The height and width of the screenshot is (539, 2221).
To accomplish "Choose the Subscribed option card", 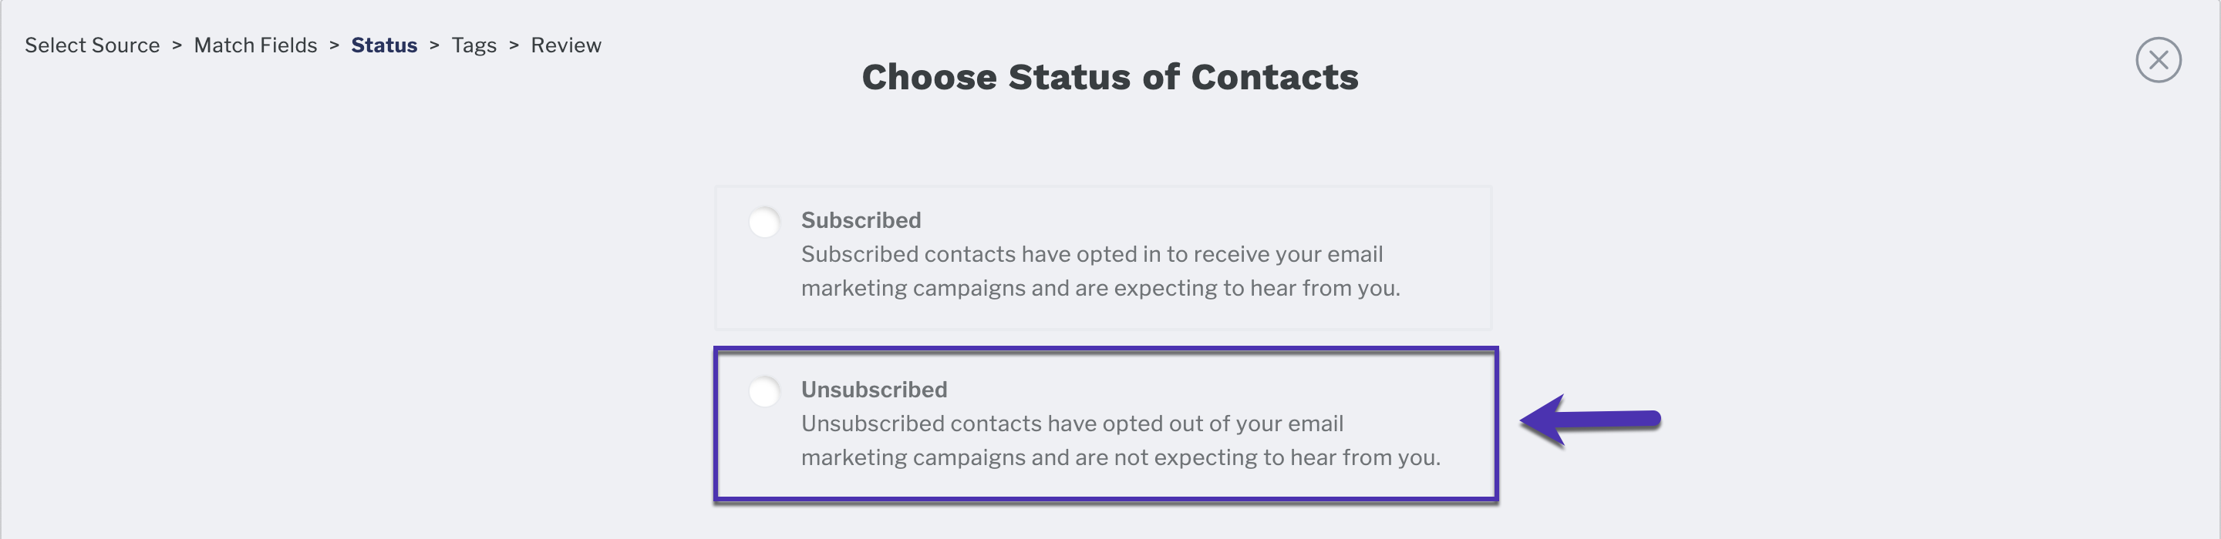I will [1103, 257].
